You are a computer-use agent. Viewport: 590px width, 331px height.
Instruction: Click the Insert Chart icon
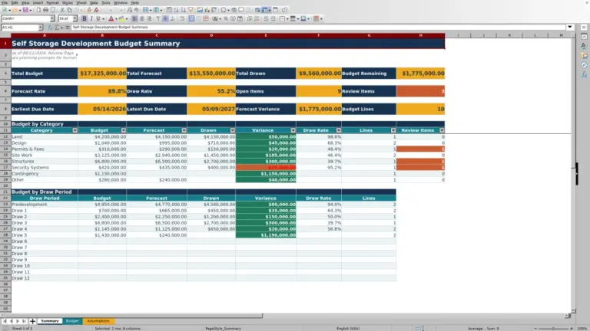point(207,10)
